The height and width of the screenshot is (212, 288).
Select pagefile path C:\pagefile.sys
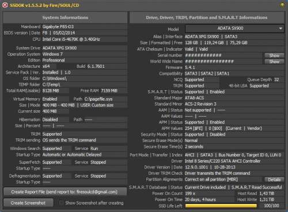(x=98, y=99)
